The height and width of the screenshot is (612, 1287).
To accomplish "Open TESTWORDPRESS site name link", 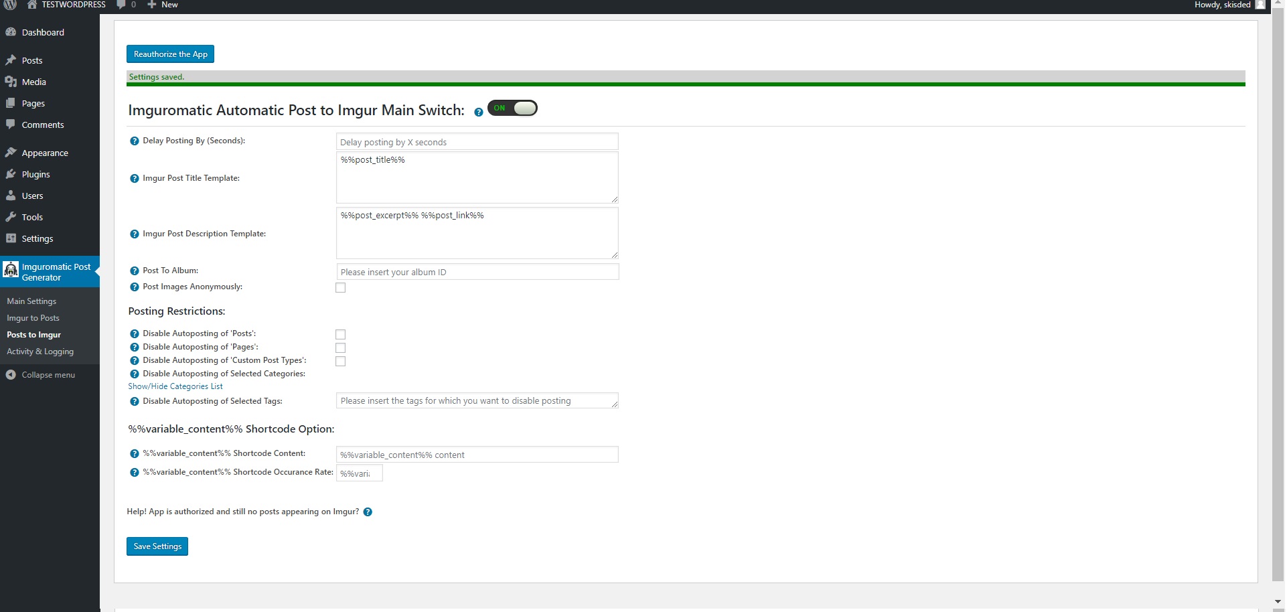I will pos(74,5).
